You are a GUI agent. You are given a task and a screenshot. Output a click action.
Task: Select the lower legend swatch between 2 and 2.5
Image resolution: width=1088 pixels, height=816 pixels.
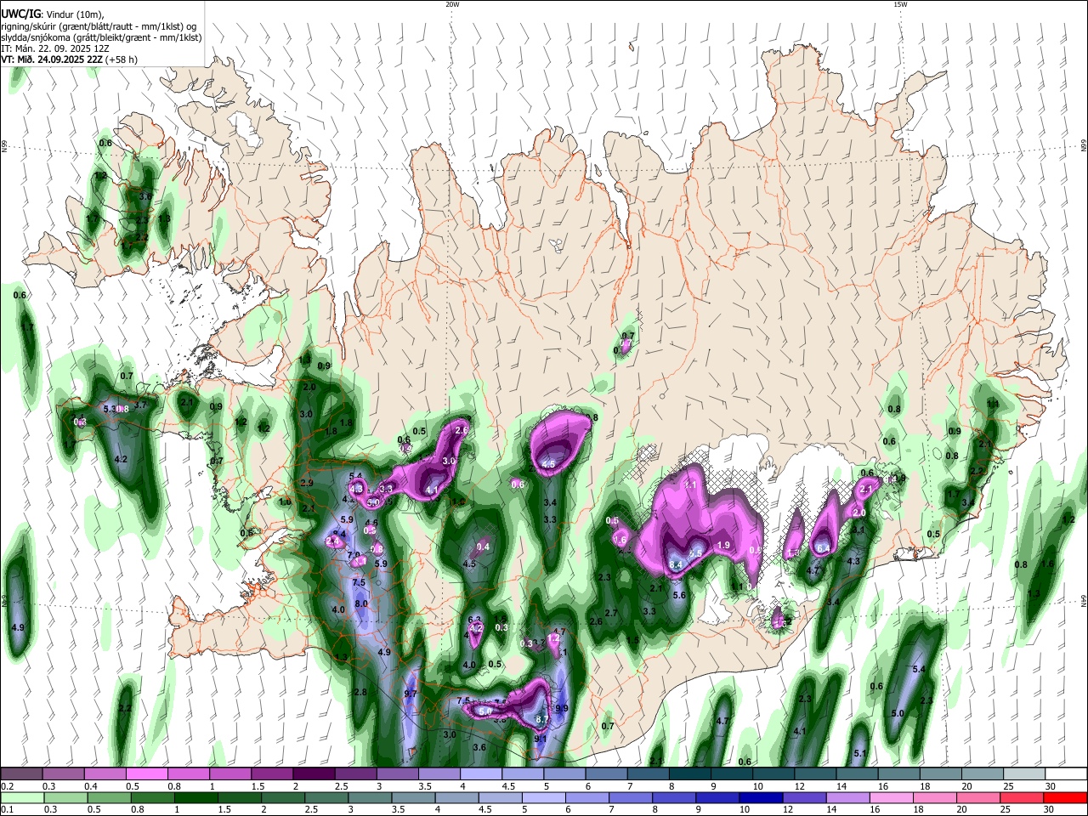tap(281, 797)
